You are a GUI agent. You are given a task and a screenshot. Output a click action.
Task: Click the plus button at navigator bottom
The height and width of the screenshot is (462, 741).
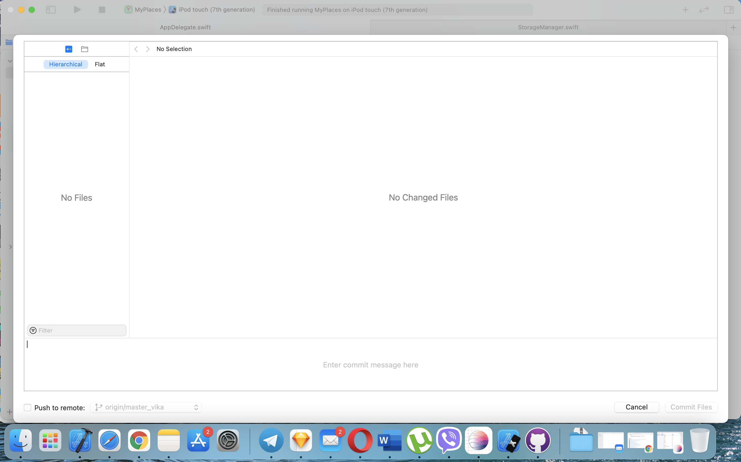10,412
